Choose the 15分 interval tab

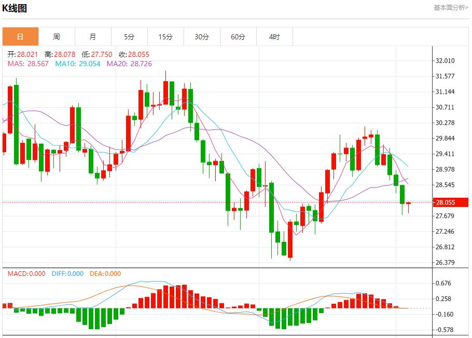pyautogui.click(x=165, y=37)
